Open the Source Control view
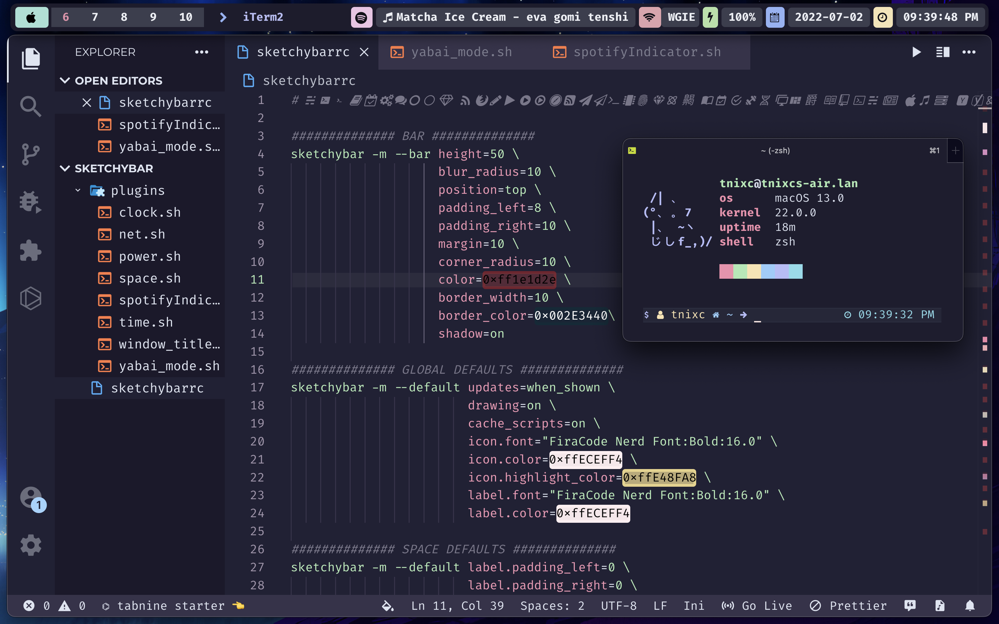This screenshot has height=624, width=999. point(31,154)
